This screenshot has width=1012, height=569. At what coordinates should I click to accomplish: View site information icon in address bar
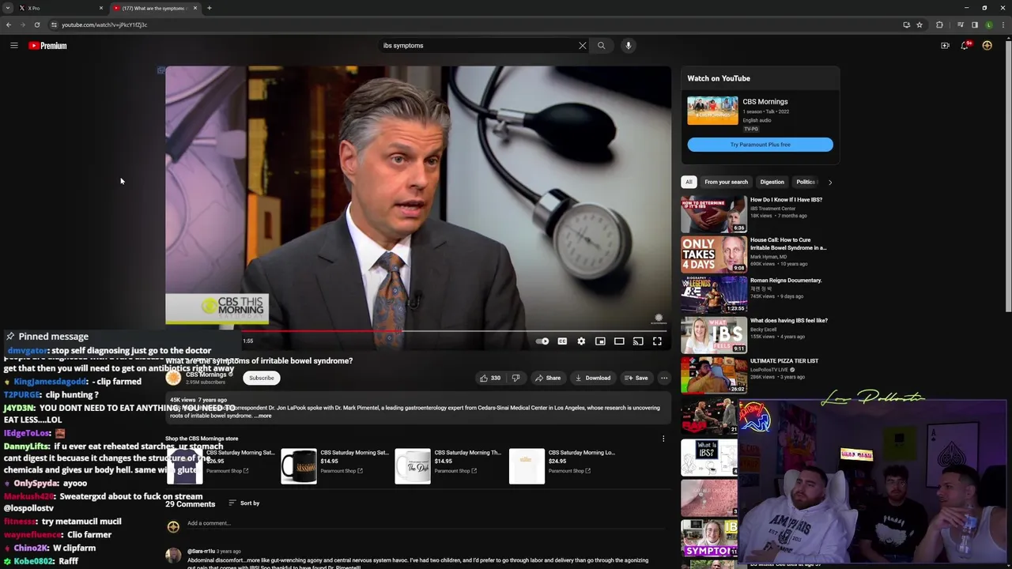54,24
